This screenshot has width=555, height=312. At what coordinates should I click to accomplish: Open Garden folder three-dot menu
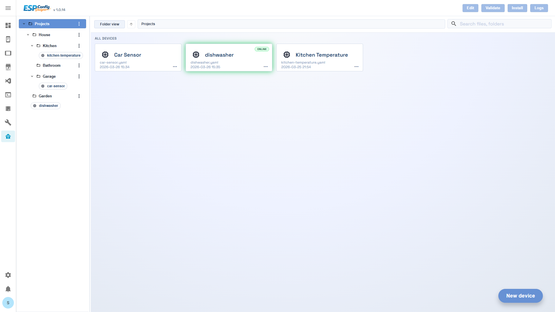(79, 96)
